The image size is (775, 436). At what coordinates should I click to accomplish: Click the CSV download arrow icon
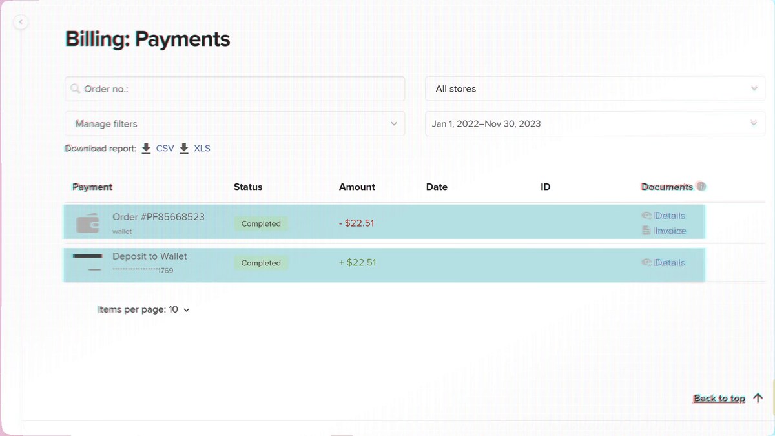coord(147,149)
